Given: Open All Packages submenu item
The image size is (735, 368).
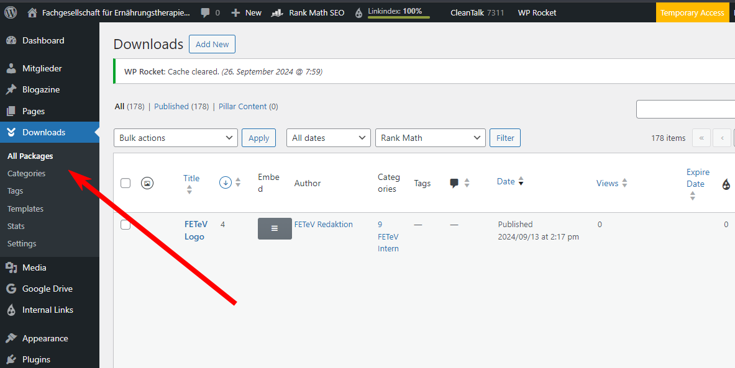Looking at the screenshot, I should 30,156.
